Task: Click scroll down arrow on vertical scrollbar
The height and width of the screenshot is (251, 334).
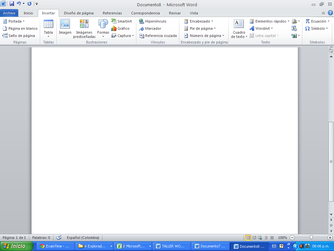Action: click(x=331, y=214)
